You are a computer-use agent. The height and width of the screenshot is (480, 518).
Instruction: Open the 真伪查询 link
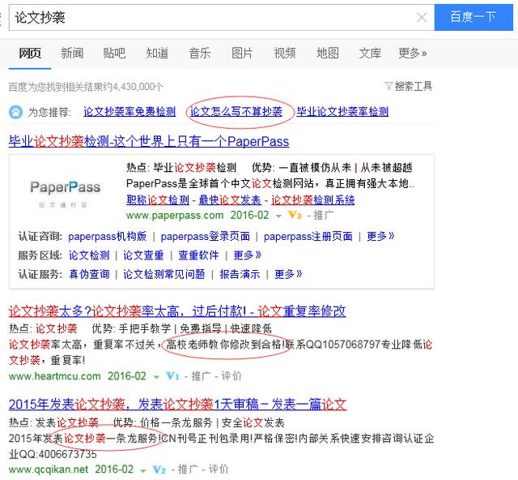(89, 274)
